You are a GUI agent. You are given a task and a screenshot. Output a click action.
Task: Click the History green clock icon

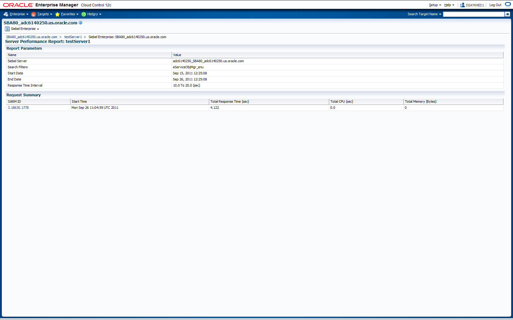(84, 14)
